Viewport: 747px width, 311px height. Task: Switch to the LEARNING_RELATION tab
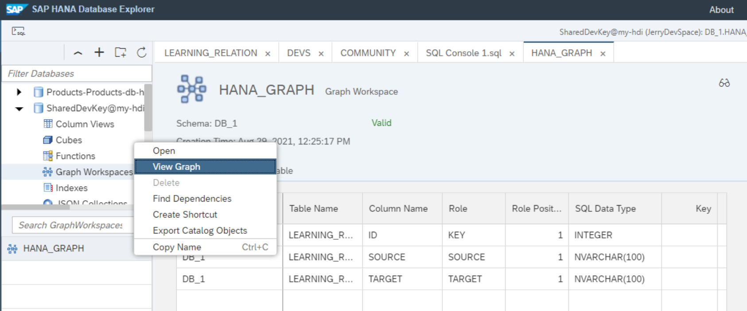(210, 53)
